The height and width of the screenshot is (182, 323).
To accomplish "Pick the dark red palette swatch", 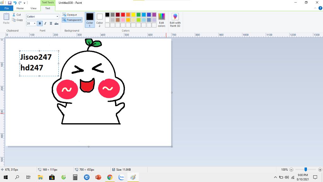I will click(118, 15).
